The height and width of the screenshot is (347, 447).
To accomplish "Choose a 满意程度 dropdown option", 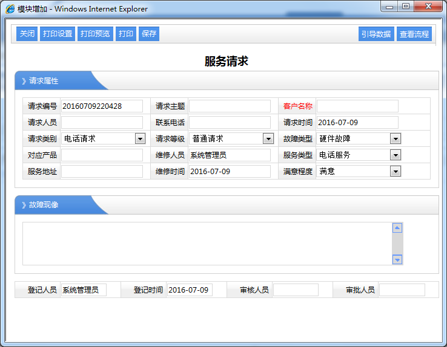I will (x=395, y=172).
